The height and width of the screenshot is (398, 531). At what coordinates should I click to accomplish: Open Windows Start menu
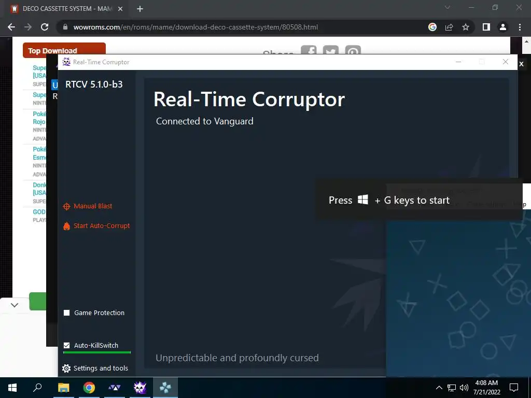pyautogui.click(x=12, y=388)
